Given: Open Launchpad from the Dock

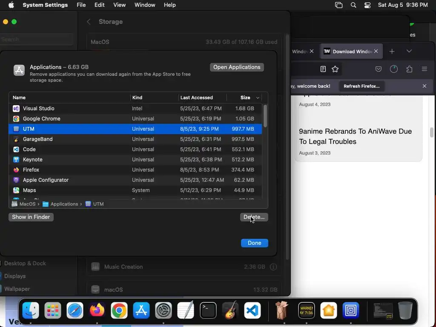Looking at the screenshot, I should click(52, 310).
